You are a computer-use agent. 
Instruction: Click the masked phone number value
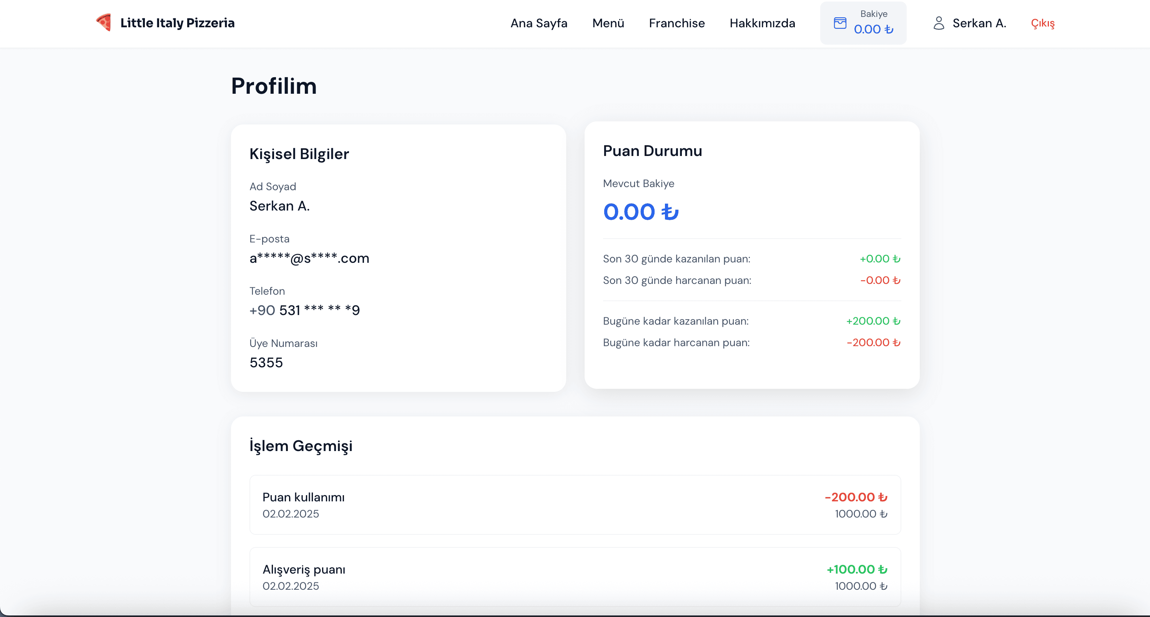coord(304,310)
